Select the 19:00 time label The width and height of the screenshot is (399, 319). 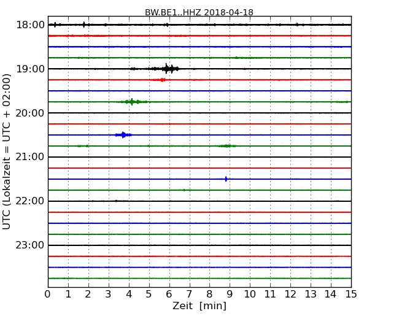(x=30, y=69)
